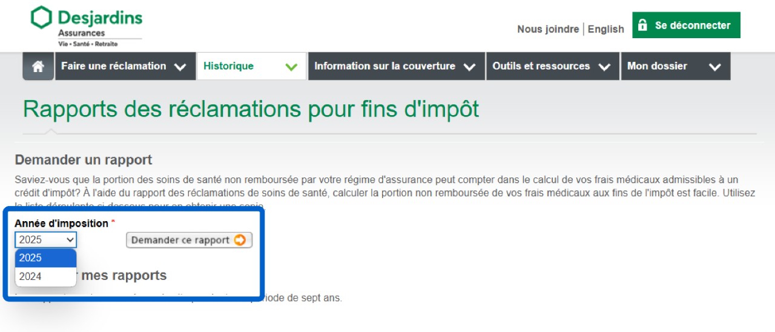775x332 pixels.
Task: Click the Demander ce rapport button text
Action: 180,240
